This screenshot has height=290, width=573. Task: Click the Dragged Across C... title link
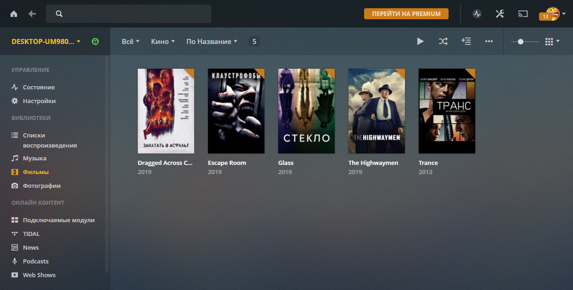(165, 163)
